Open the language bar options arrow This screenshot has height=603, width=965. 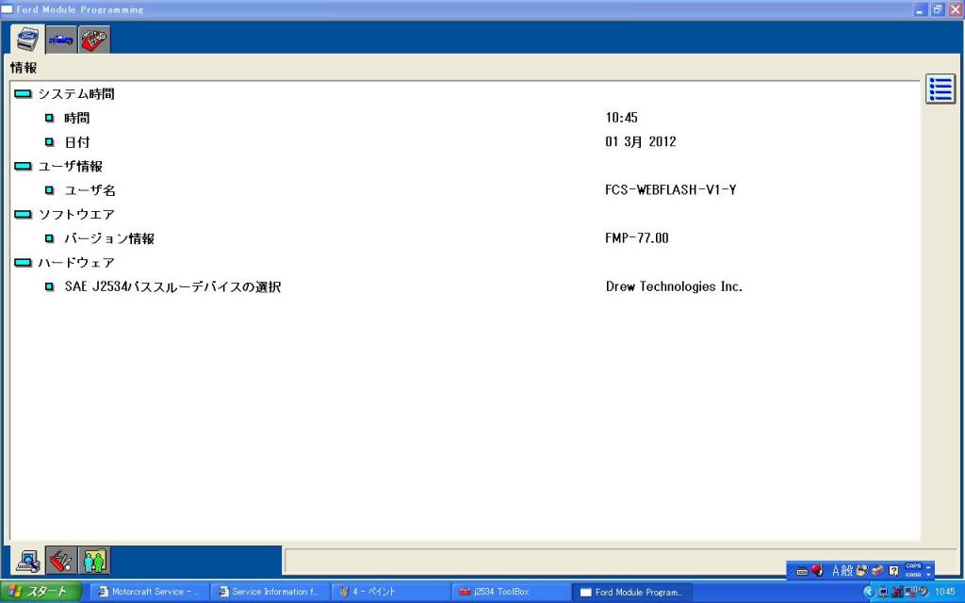pos(928,576)
